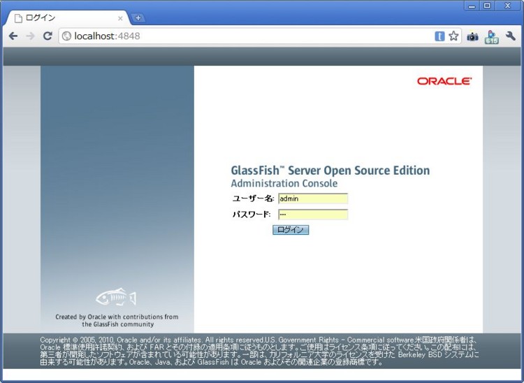Screen dimensions: 524x383
Task: Open the extension with 615 badge
Action: coord(491,37)
